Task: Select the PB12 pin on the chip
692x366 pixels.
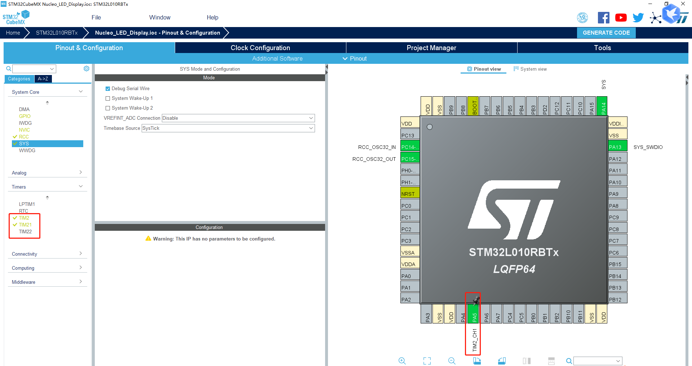Action: click(618, 299)
